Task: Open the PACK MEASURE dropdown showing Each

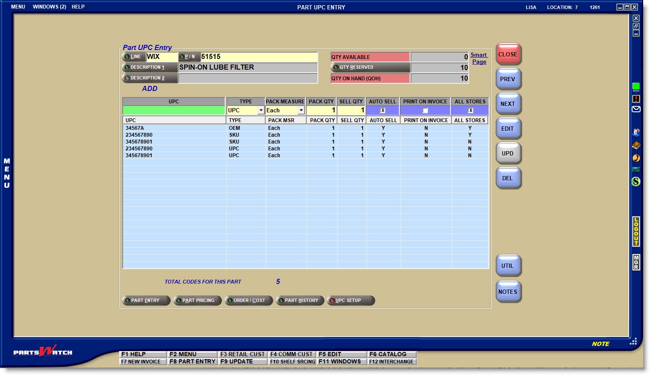Action: [301, 110]
